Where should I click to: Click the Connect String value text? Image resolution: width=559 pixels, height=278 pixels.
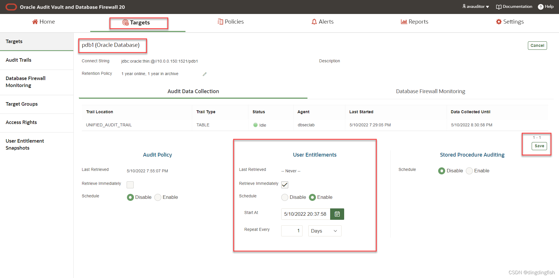[160, 61]
